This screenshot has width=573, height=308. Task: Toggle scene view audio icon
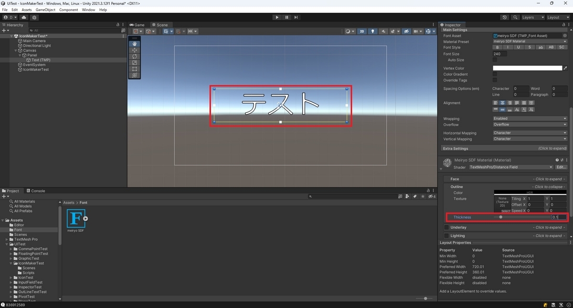pos(384,31)
